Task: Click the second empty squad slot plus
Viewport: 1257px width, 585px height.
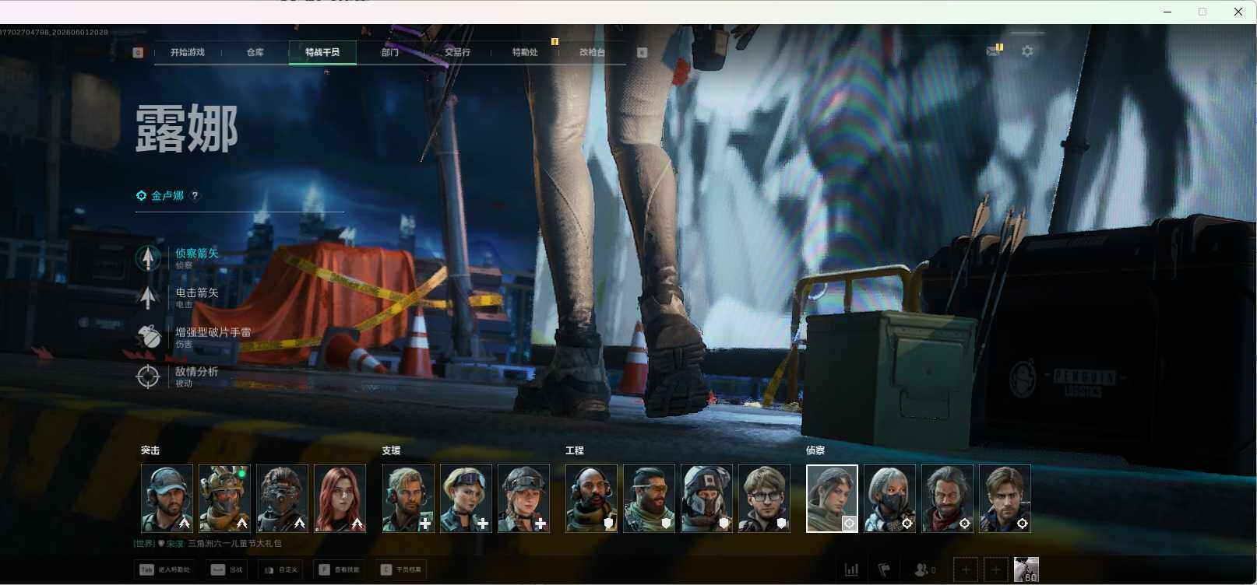Action: point(995,570)
